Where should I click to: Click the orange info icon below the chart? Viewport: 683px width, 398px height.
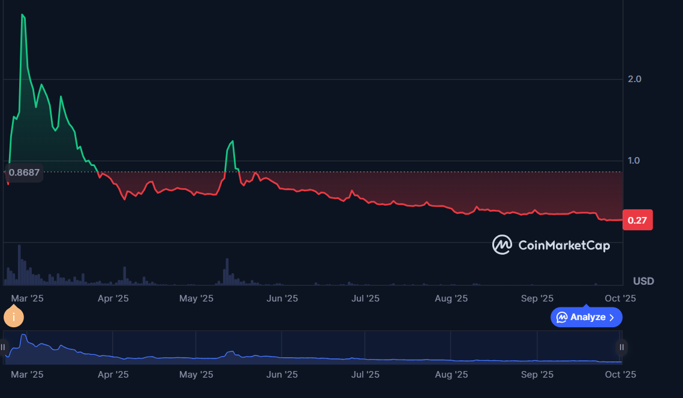13,316
